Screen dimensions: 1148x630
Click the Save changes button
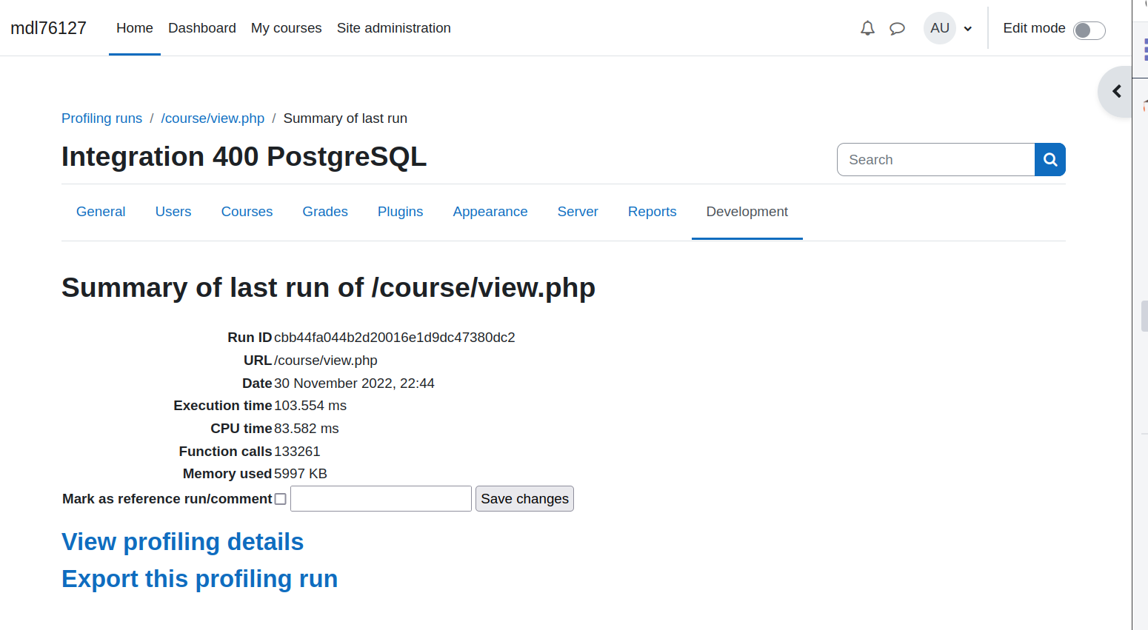[524, 499]
